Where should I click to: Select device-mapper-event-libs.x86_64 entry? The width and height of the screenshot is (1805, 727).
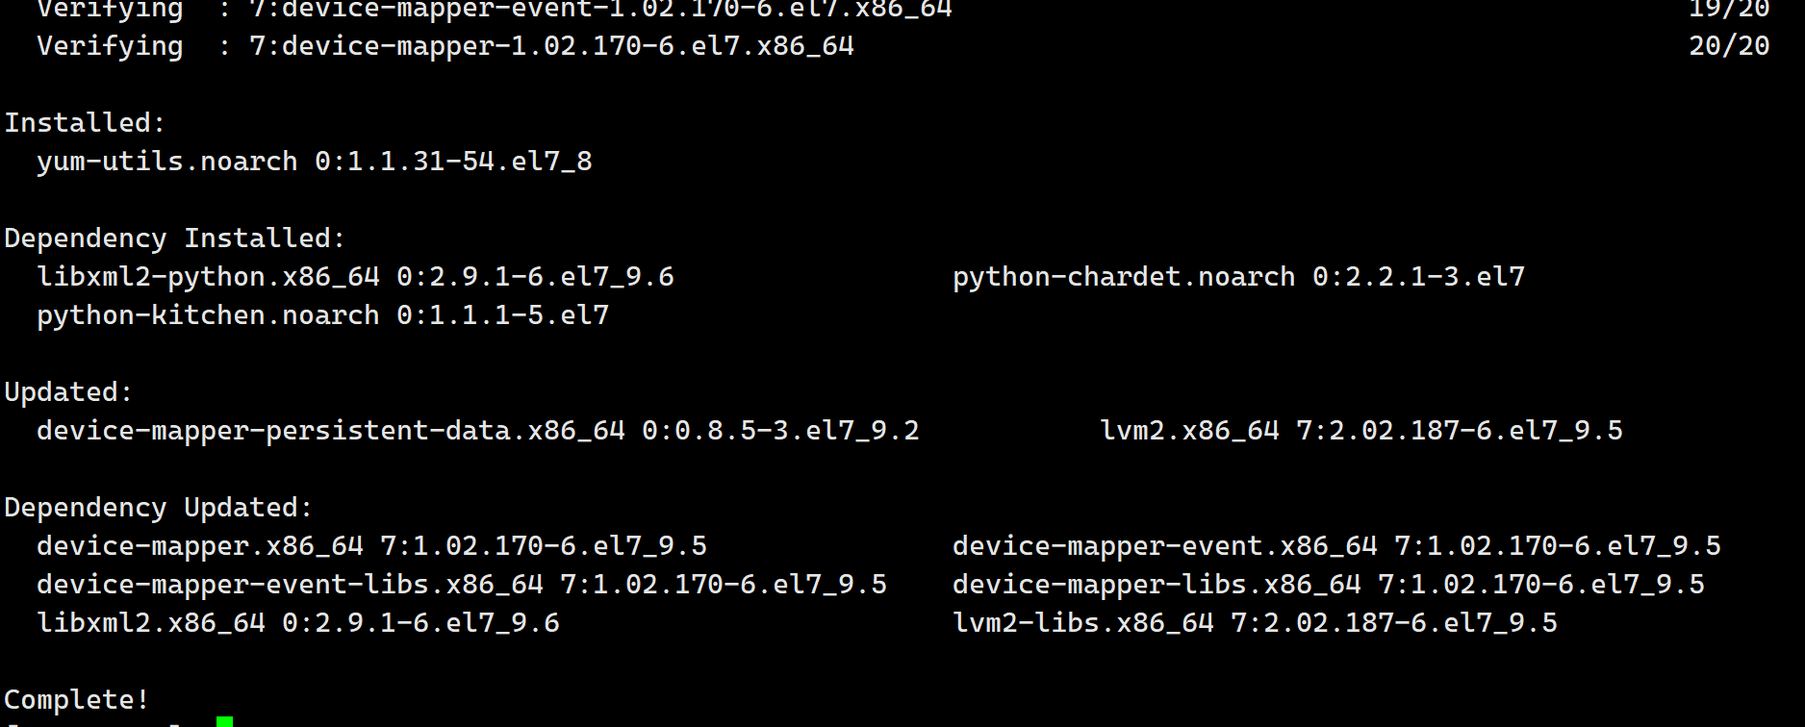462,584
